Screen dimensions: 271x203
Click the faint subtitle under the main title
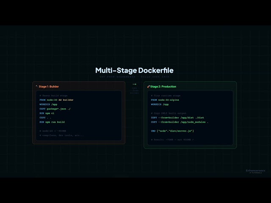[x=134, y=77]
